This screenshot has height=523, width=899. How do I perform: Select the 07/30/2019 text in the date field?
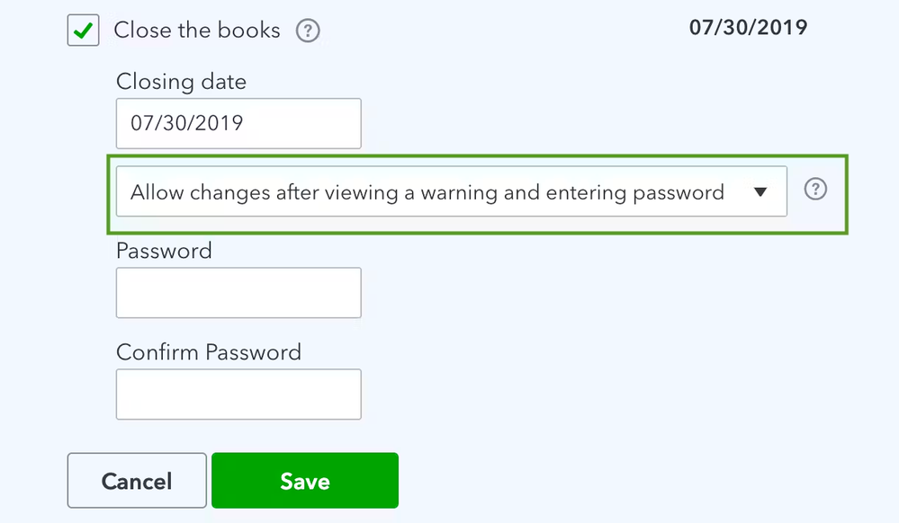[187, 123]
